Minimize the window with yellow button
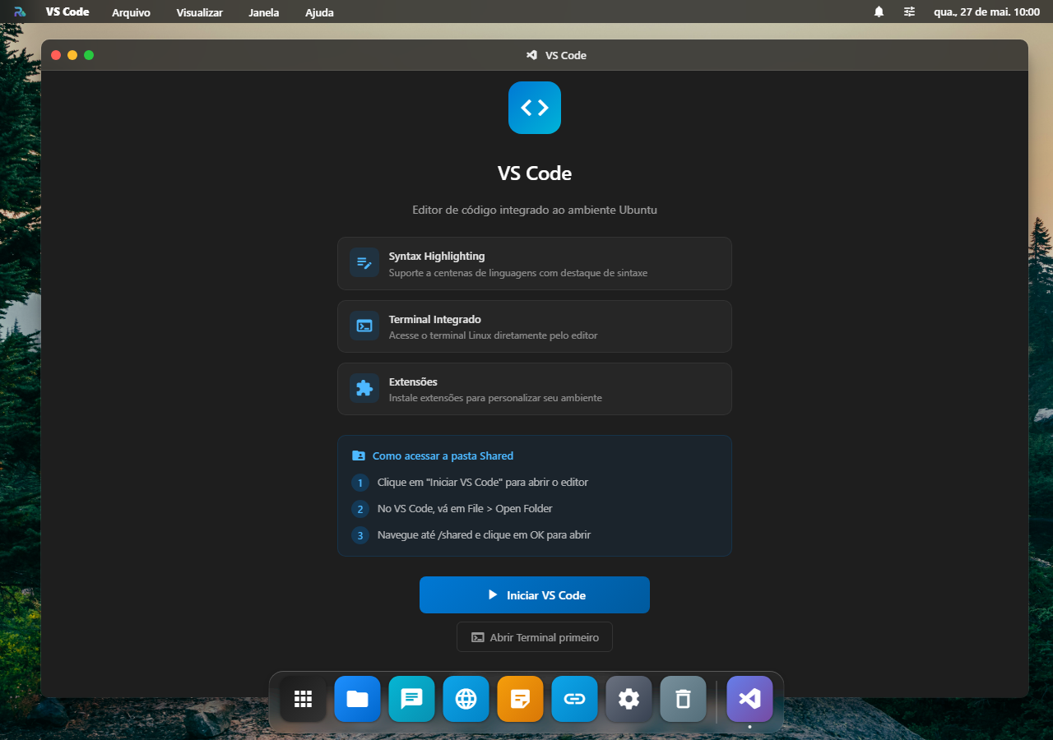 tap(72, 55)
